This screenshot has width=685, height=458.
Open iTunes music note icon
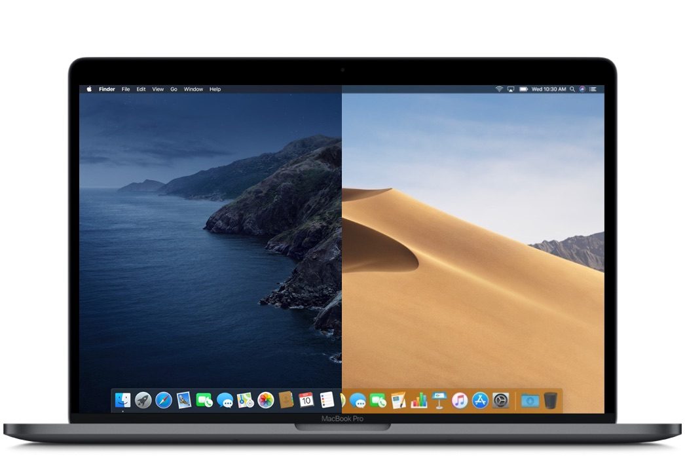point(460,400)
